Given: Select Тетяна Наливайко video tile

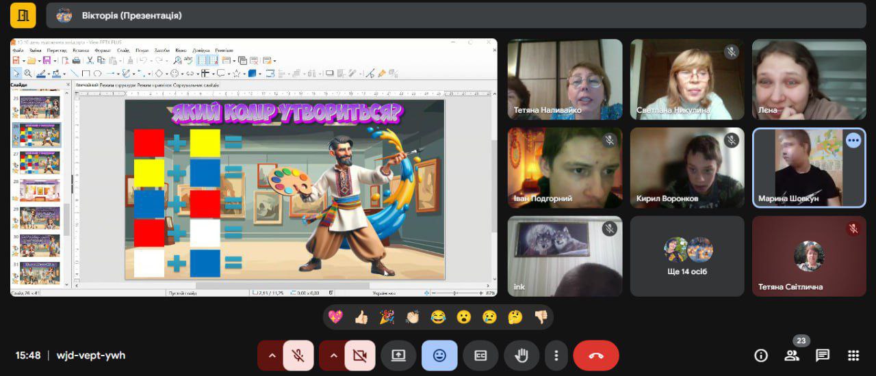Looking at the screenshot, I should coord(565,79).
